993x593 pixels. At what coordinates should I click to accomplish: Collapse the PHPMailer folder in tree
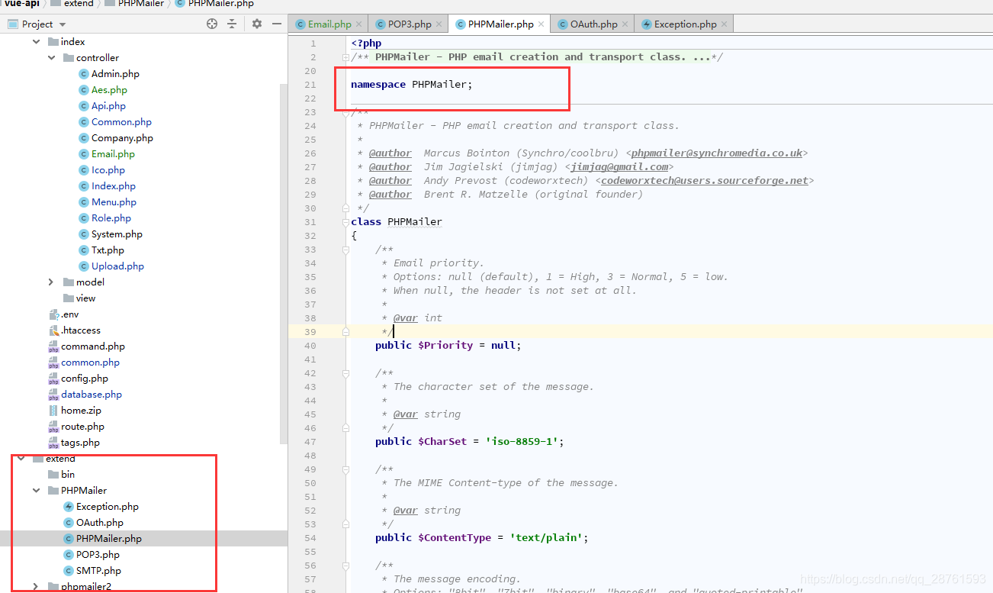click(36, 491)
